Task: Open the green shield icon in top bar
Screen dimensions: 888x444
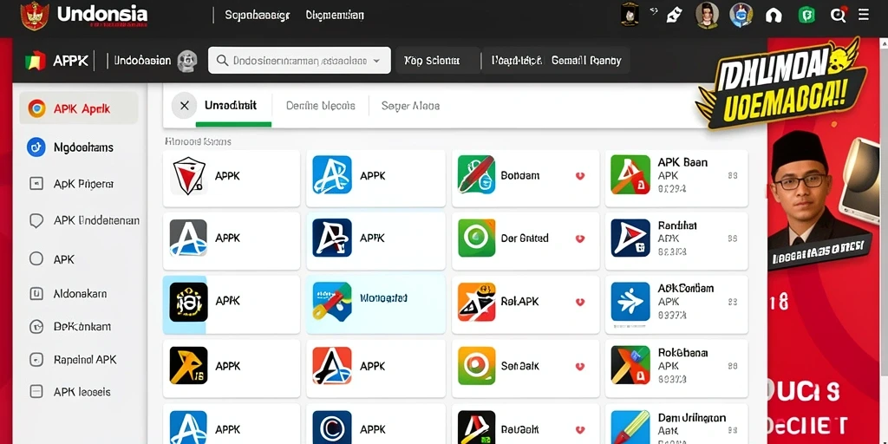Action: (806, 16)
